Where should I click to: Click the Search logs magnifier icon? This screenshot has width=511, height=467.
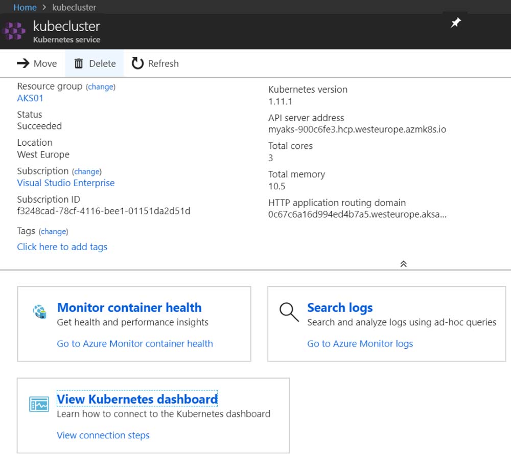289,312
